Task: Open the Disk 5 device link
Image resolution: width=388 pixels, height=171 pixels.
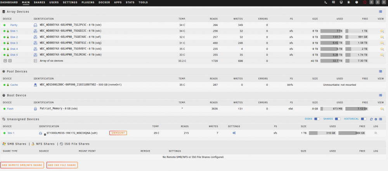Action: tap(14, 55)
